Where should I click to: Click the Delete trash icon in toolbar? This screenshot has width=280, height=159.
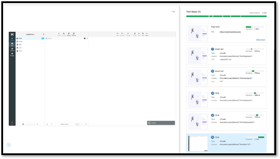(135, 34)
